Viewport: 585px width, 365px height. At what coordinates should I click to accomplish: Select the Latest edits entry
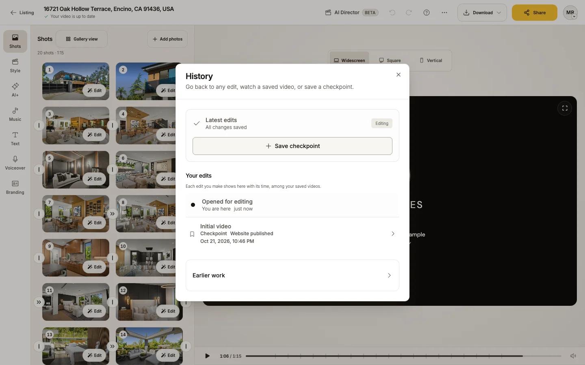[292, 123]
